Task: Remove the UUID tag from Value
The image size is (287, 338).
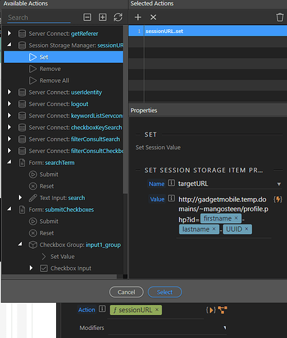Action: click(x=246, y=229)
